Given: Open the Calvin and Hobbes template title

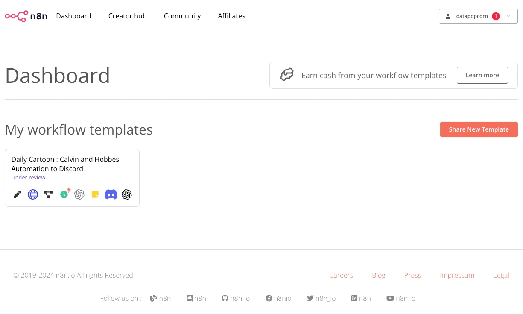Looking at the screenshot, I should [x=65, y=164].
